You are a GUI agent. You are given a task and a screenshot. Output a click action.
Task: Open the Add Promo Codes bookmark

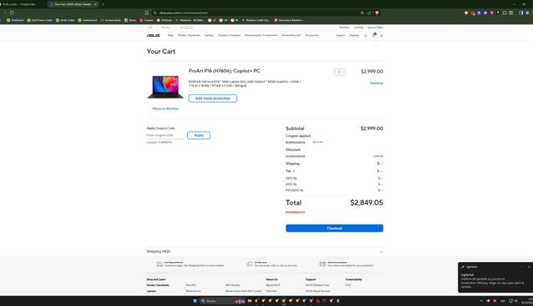[40, 20]
